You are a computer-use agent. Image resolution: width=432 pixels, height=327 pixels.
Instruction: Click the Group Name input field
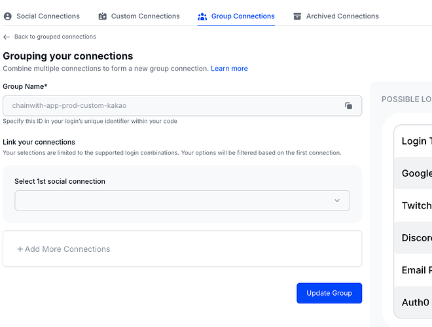[183, 106]
